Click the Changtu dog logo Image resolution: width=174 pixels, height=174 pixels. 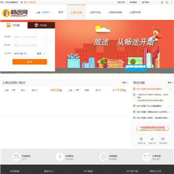coord(6,13)
